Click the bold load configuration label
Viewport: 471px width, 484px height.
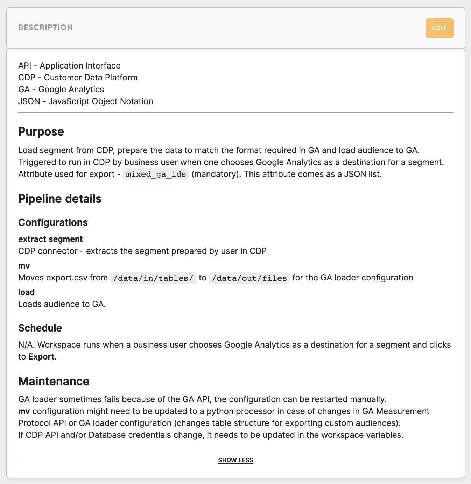pos(26,292)
